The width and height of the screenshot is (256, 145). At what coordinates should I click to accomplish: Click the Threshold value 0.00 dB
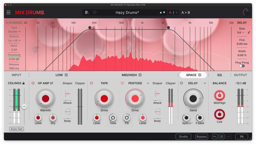(14, 59)
